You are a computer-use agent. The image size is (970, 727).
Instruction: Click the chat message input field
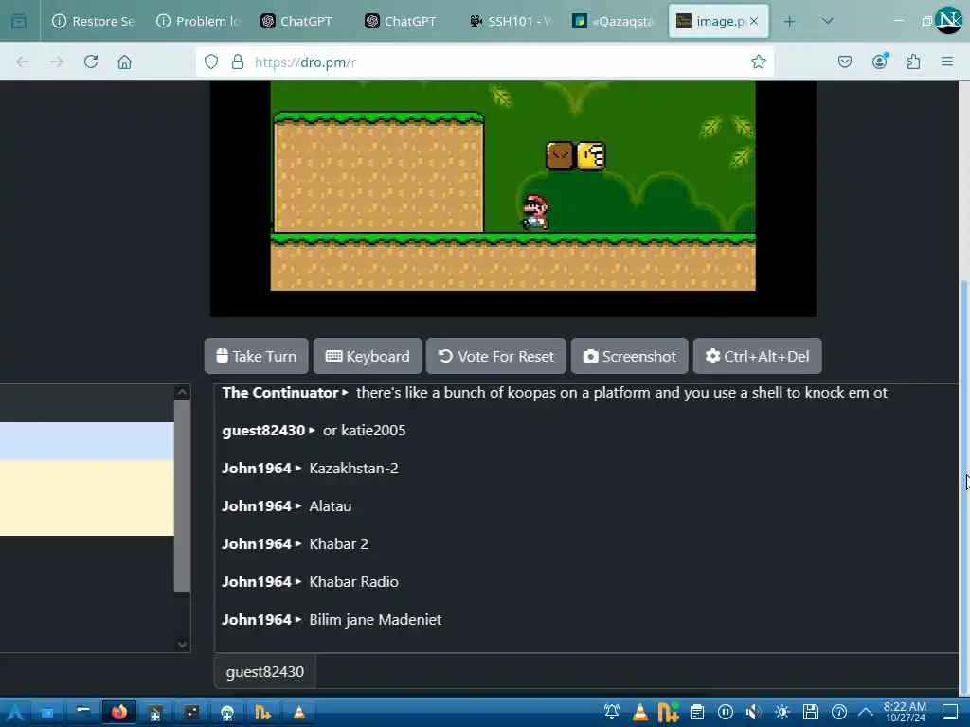coord(638,671)
